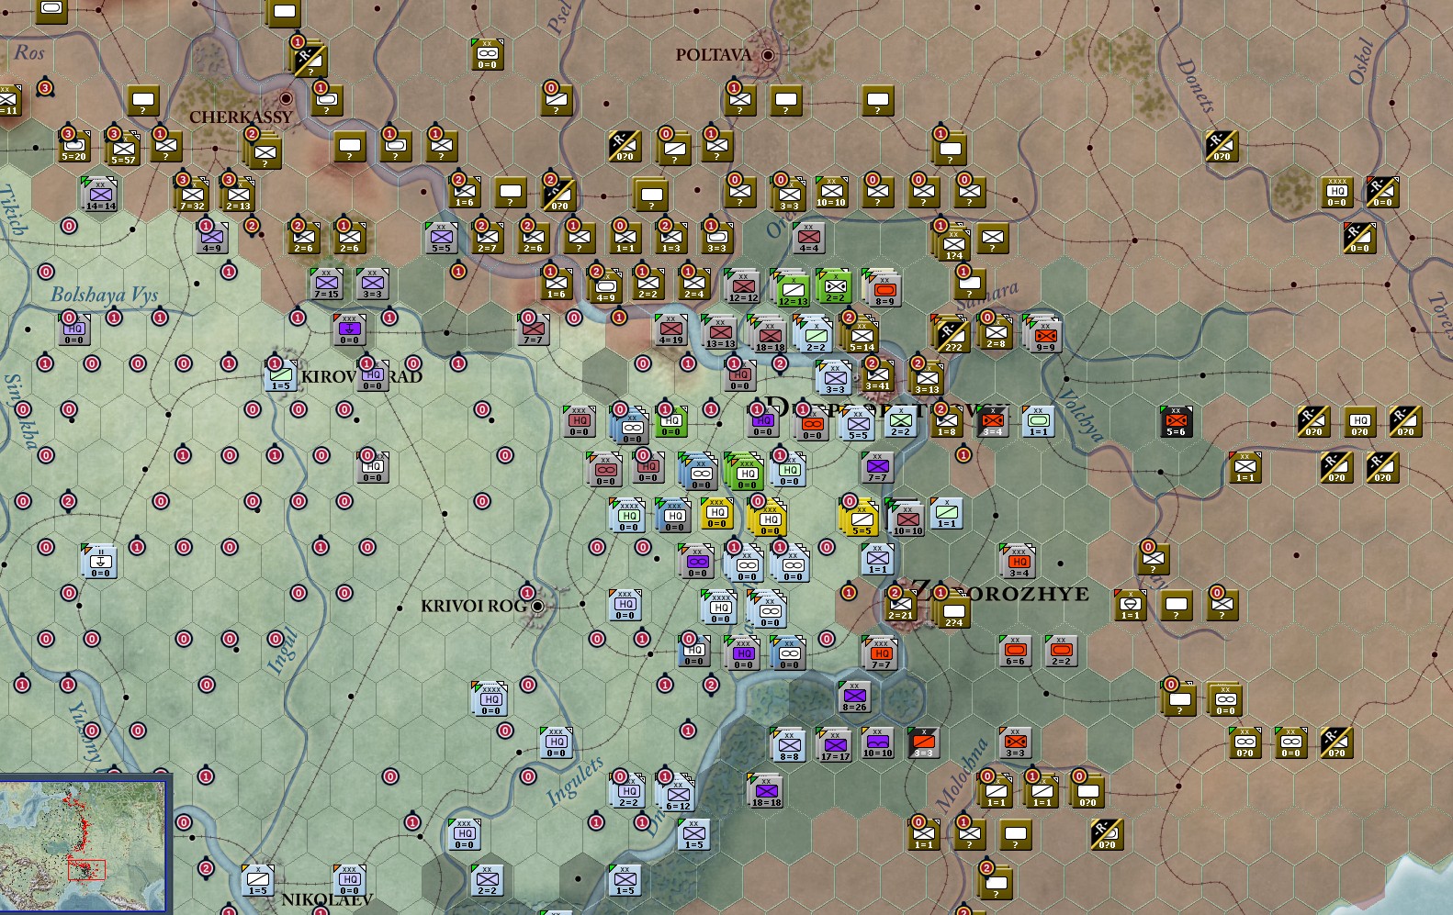Pick the purple 8=26 infantry division
This screenshot has height=915, width=1453.
tap(854, 697)
